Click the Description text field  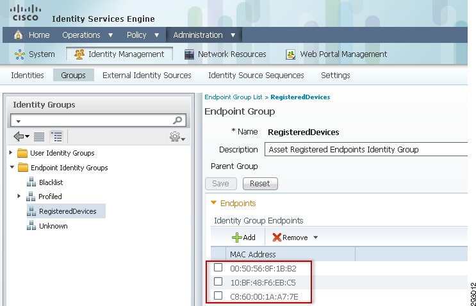[x=366, y=149]
